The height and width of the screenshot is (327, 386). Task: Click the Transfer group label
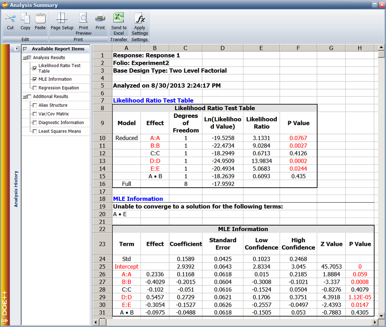pos(119,39)
